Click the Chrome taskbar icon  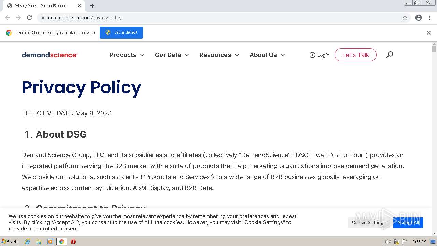click(x=61, y=242)
